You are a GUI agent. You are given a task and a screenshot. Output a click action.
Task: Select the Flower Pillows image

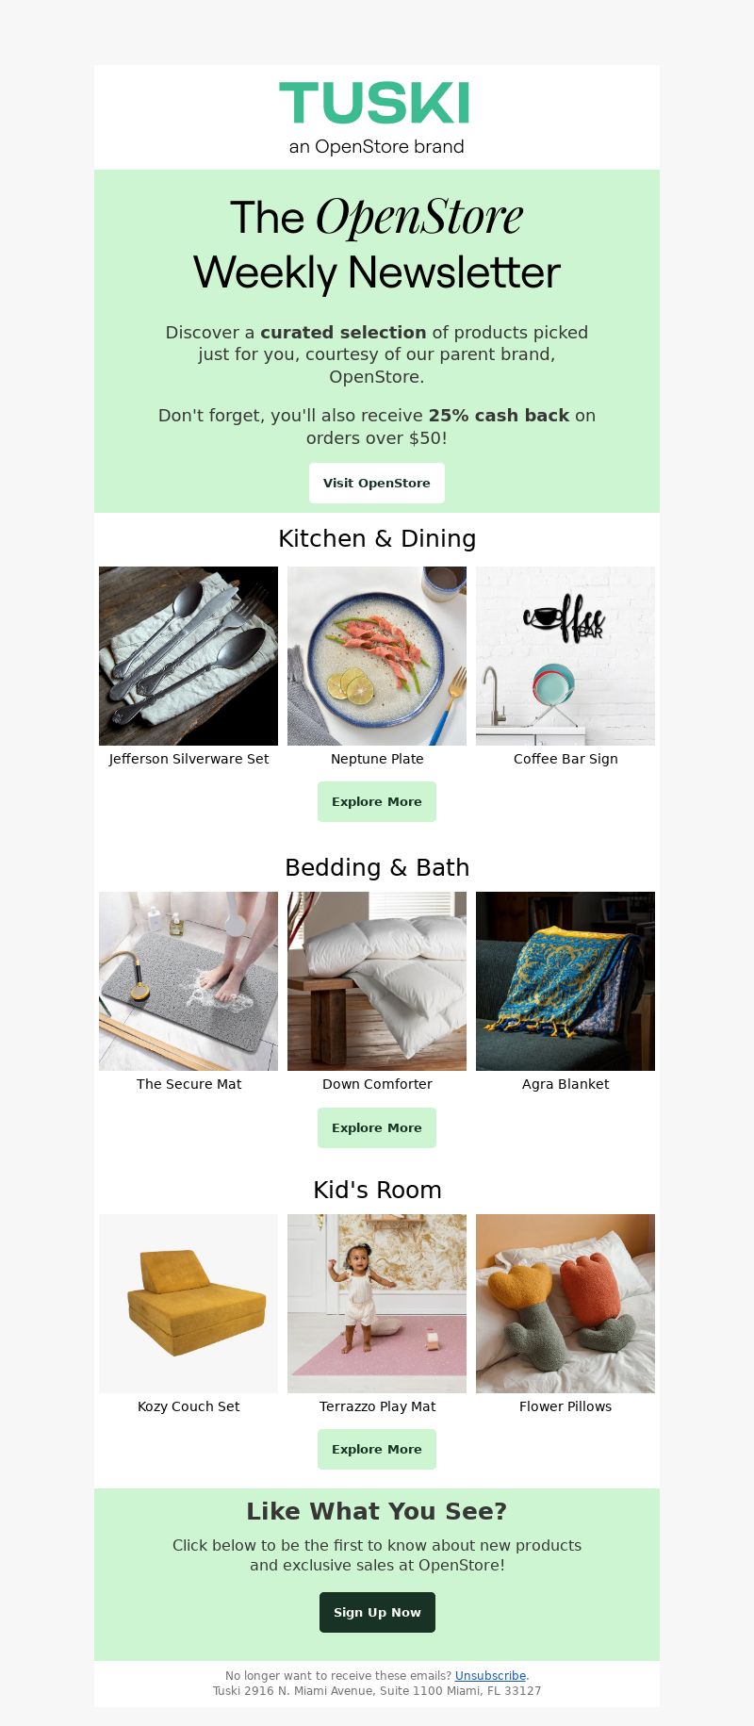[x=565, y=1304]
